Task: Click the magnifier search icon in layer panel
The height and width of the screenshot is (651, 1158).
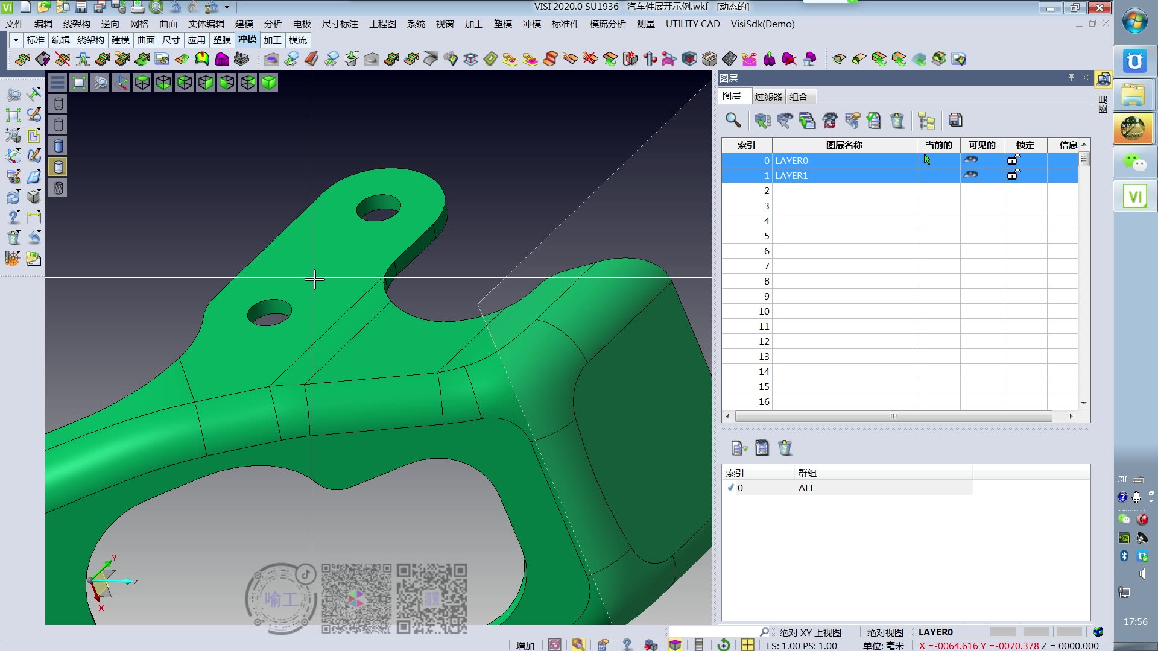Action: tap(733, 120)
